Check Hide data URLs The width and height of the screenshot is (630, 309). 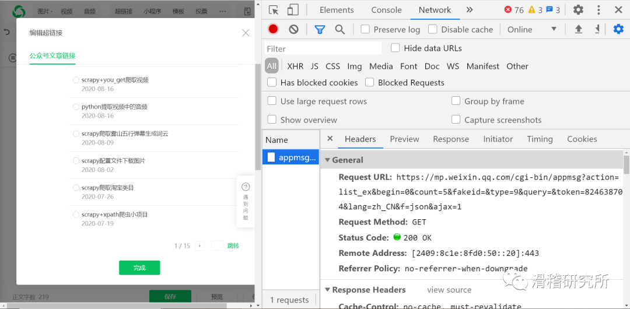coord(395,48)
